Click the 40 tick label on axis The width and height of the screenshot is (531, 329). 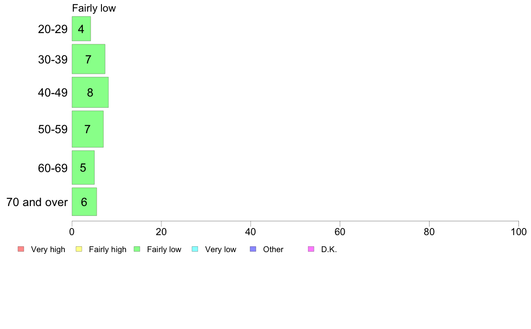[x=251, y=232]
